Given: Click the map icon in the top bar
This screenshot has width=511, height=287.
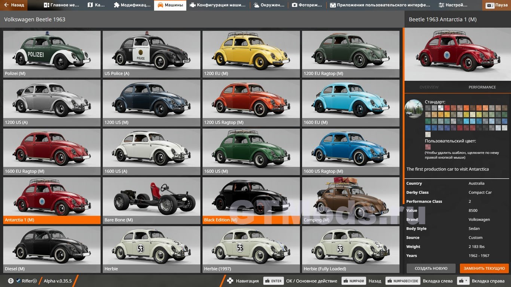Looking at the screenshot, I should [90, 5].
